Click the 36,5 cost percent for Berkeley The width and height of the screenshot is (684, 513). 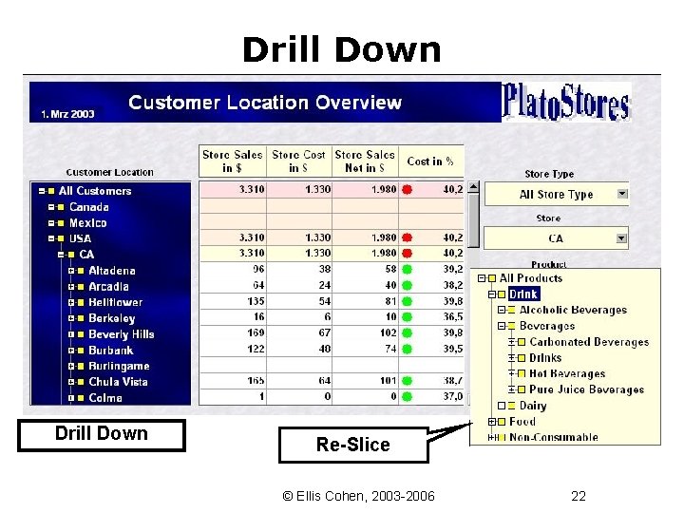point(453,317)
